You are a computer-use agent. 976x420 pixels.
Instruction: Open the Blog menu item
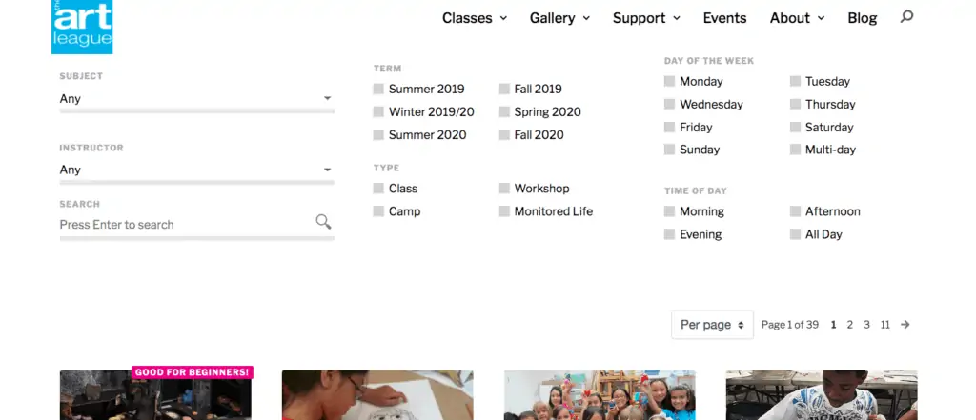(862, 18)
